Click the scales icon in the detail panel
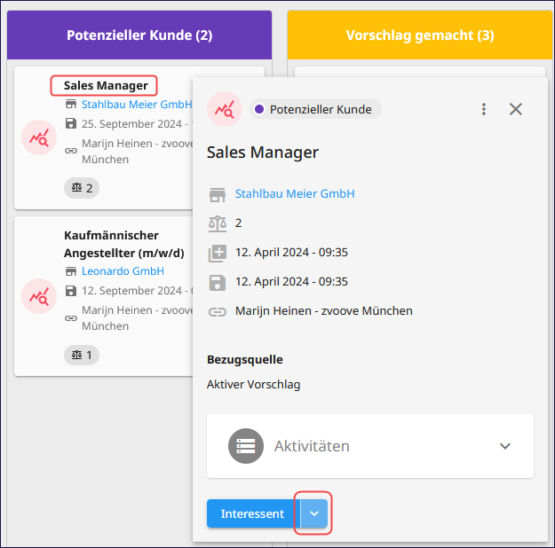The width and height of the screenshot is (555, 548). 217,223
